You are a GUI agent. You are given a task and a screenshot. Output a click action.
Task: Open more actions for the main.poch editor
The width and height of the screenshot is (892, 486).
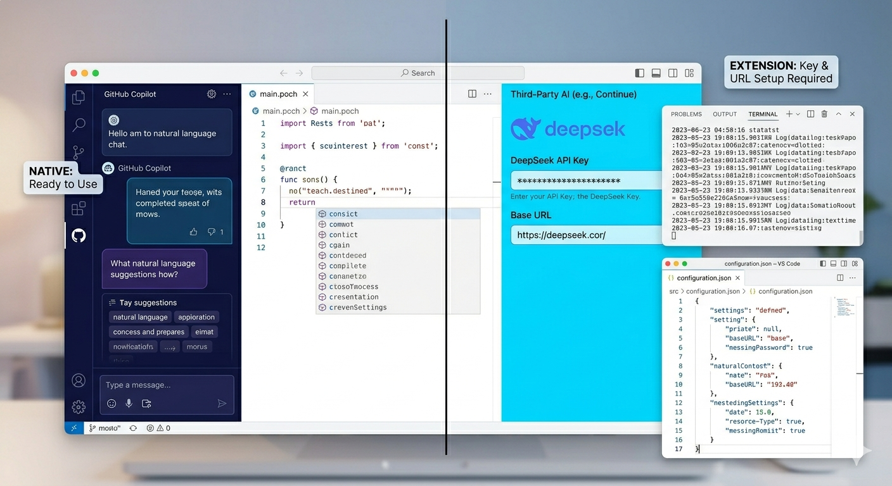click(487, 94)
